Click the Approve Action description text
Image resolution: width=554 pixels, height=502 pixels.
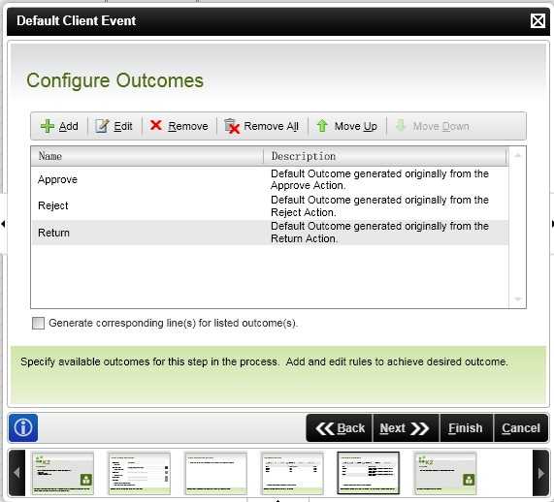pos(379,179)
